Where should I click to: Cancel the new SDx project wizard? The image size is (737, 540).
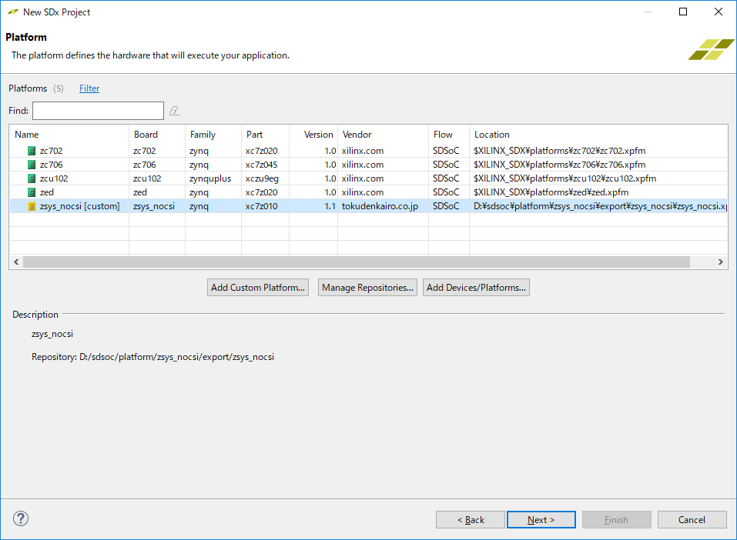[x=692, y=520]
